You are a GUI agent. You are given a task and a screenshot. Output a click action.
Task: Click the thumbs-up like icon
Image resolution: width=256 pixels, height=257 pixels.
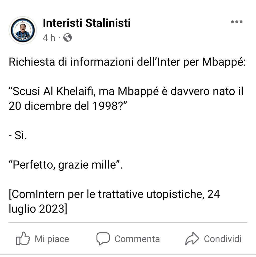pyautogui.click(x=23, y=238)
